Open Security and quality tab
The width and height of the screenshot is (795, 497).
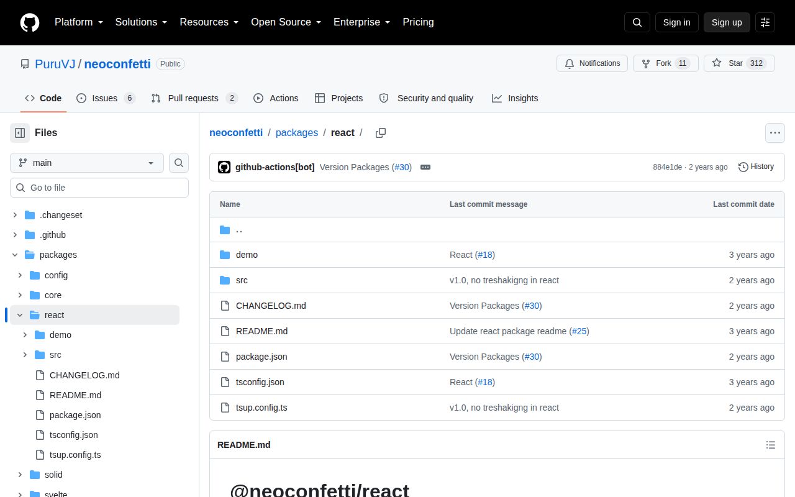click(x=426, y=98)
